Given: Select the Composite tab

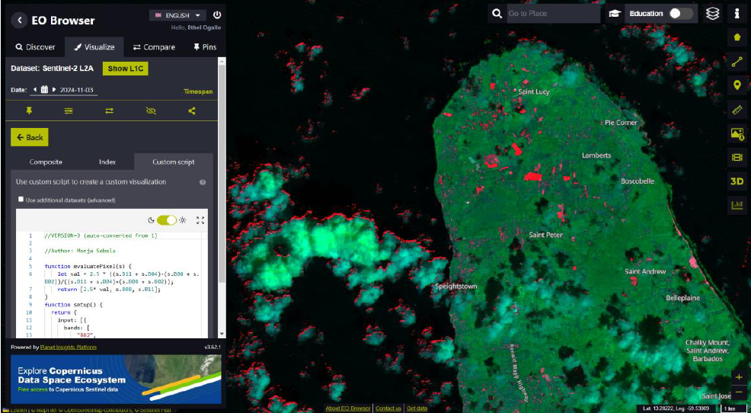Looking at the screenshot, I should [46, 162].
